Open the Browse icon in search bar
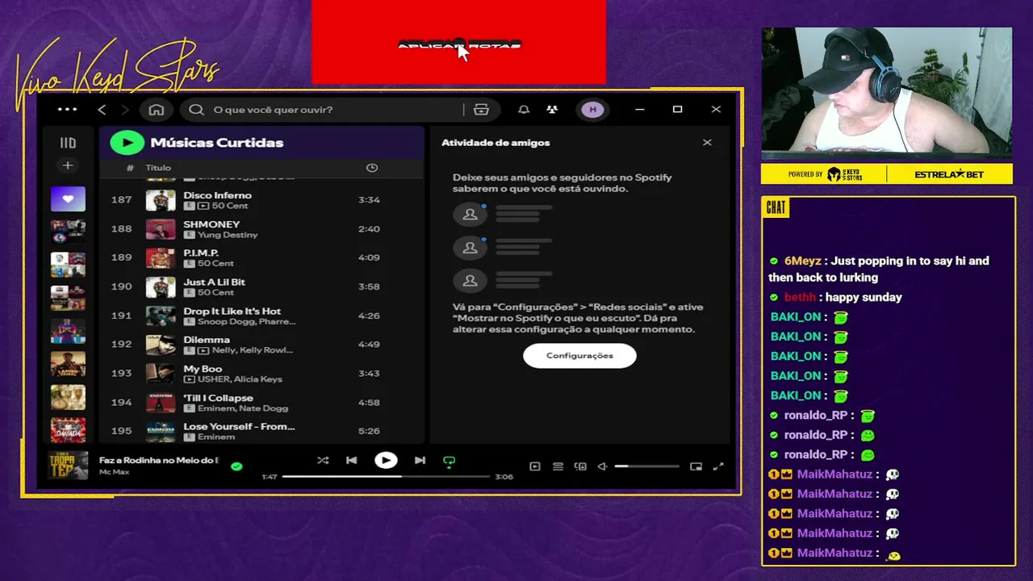The image size is (1033, 581). click(481, 110)
